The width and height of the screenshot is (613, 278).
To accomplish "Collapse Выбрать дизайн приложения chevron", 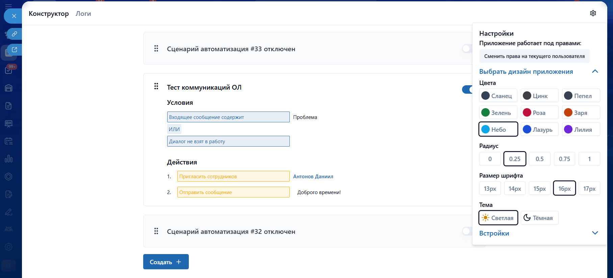I will (x=595, y=71).
